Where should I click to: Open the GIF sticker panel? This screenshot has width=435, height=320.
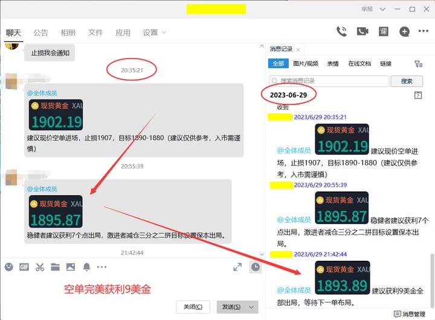[24, 267]
